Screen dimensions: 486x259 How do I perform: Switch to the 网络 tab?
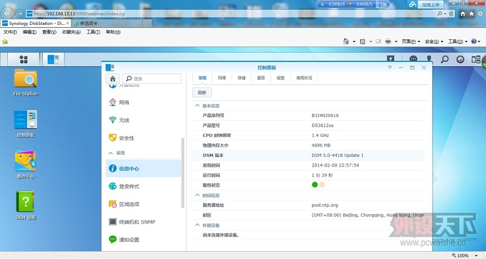pos(222,78)
